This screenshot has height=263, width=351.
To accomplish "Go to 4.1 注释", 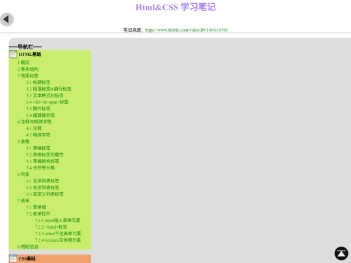I will 34,128.
